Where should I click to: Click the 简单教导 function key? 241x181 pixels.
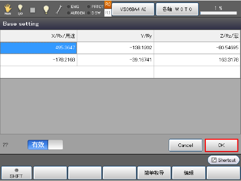tap(154, 173)
